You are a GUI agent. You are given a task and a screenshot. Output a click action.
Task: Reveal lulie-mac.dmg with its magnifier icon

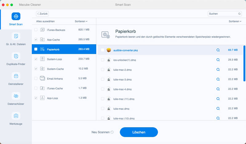point(218,108)
